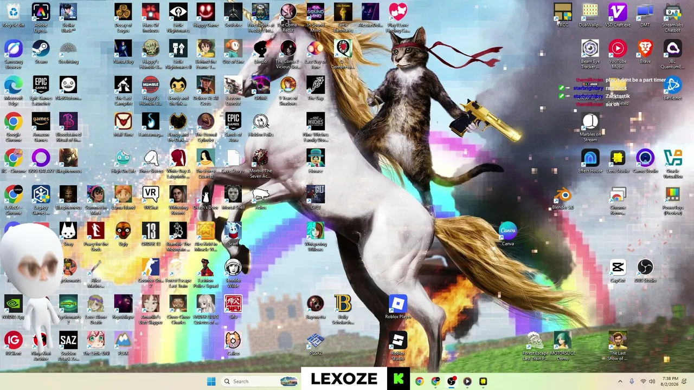
Task: Click the taskbar Search box
Action: click(x=260, y=381)
